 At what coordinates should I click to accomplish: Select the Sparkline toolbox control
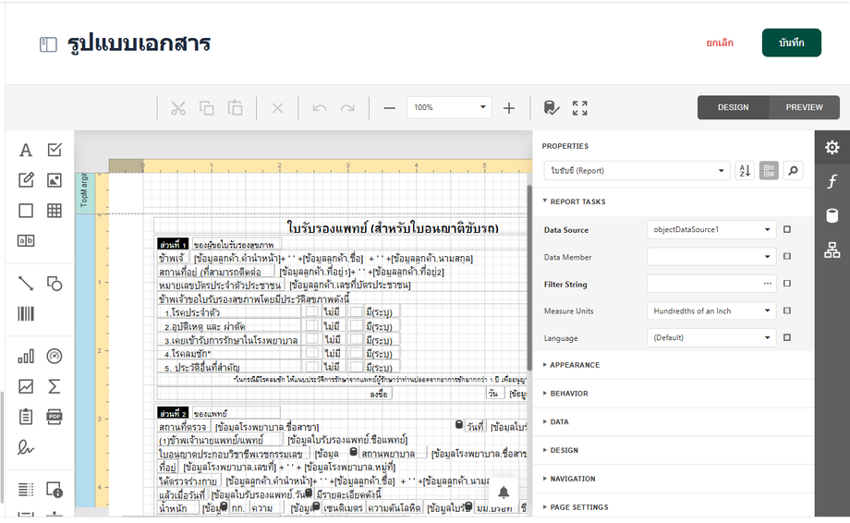point(26,386)
